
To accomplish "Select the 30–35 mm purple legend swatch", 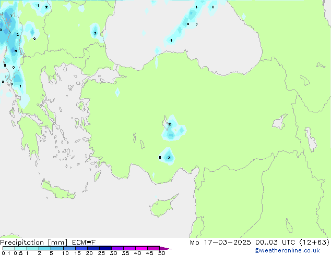I will [117, 248].
